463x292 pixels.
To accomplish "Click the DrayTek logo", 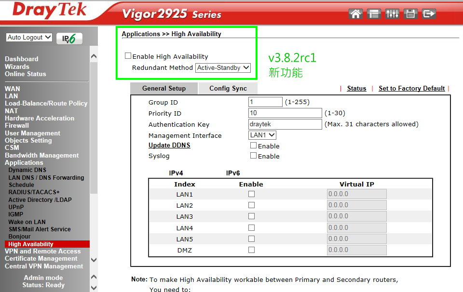I will (49, 10).
